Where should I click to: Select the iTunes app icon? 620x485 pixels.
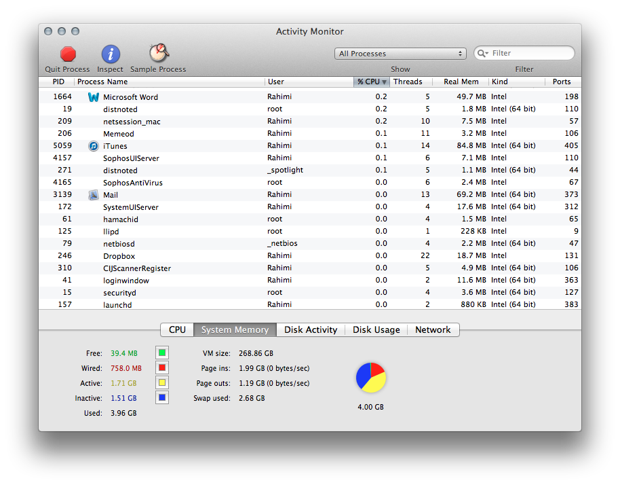point(94,146)
